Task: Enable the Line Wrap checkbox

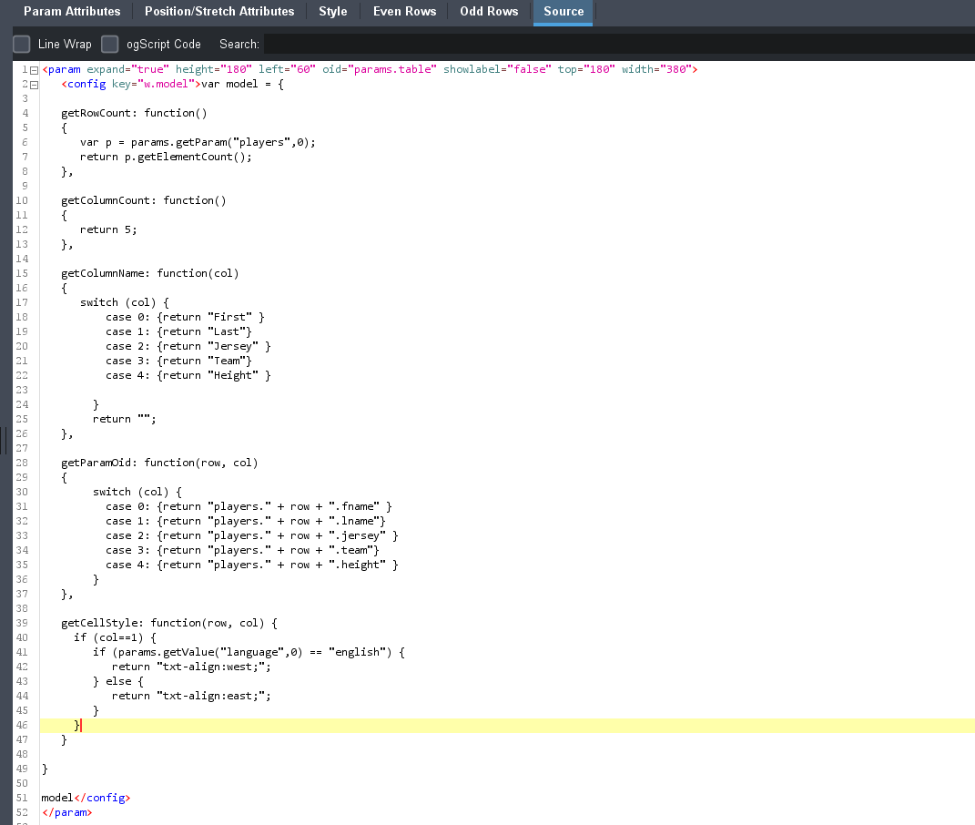Action: click(x=22, y=44)
